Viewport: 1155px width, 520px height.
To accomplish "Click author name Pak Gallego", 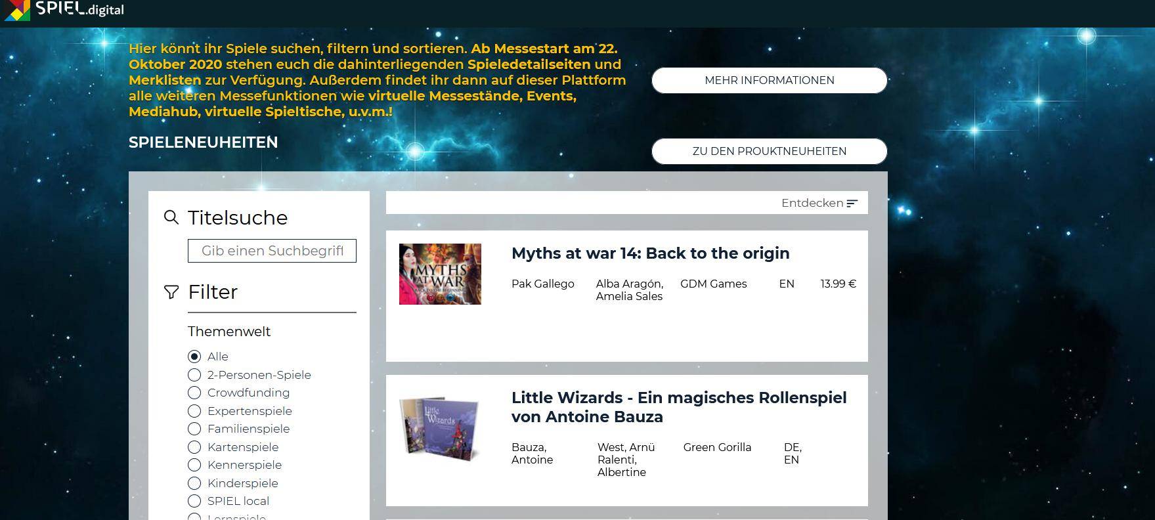I will (543, 284).
